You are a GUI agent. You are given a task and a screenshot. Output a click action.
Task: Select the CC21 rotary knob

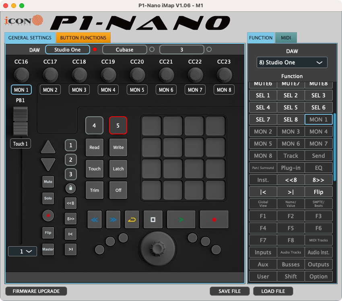166,75
